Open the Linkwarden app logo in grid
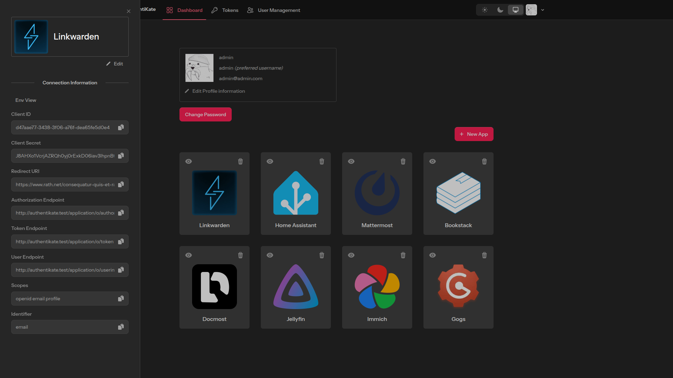Screen dimensions: 673x378 click(215, 193)
